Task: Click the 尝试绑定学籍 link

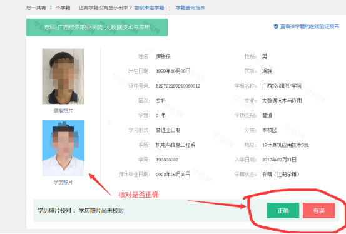Action: pyautogui.click(x=149, y=8)
